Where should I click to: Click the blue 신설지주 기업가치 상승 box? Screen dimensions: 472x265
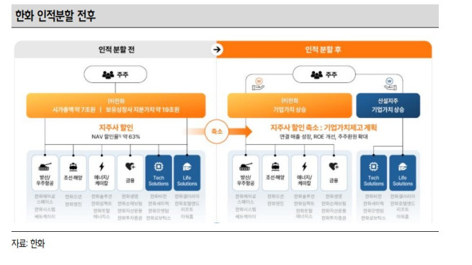[388, 106]
